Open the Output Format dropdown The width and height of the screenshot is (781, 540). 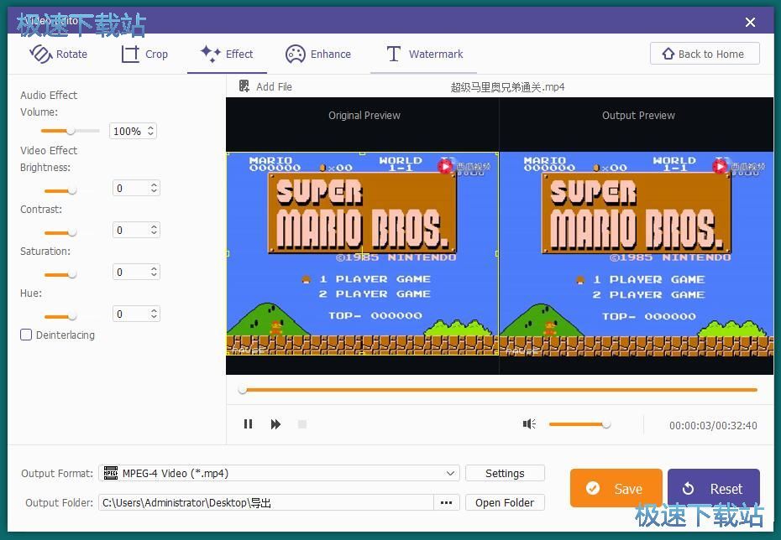point(279,473)
